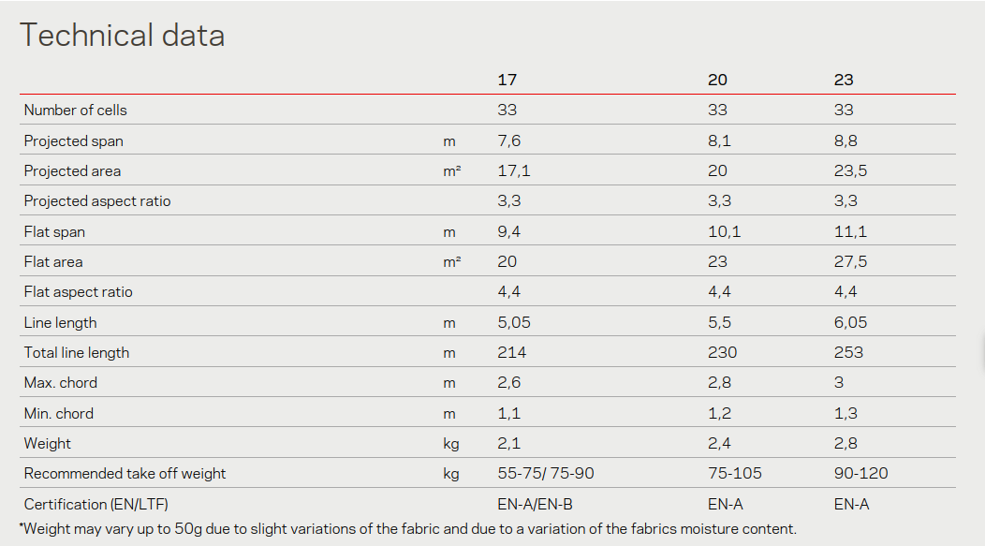
Task: Click the 'Projected aspect ratio' row label
Action: click(97, 200)
